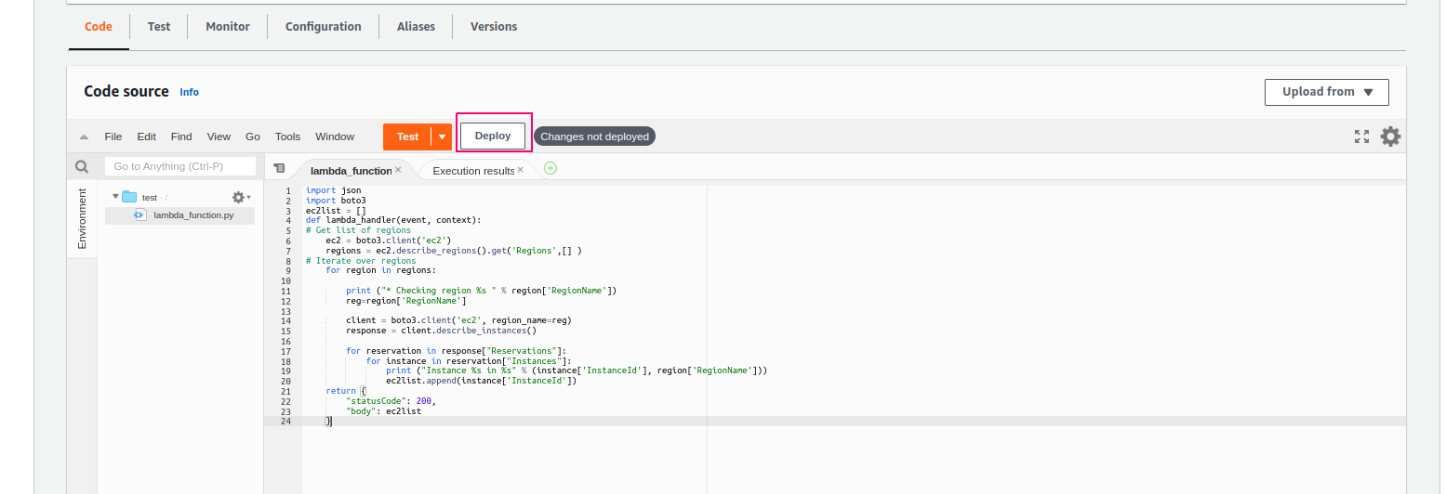Open the Find menu

[181, 136]
